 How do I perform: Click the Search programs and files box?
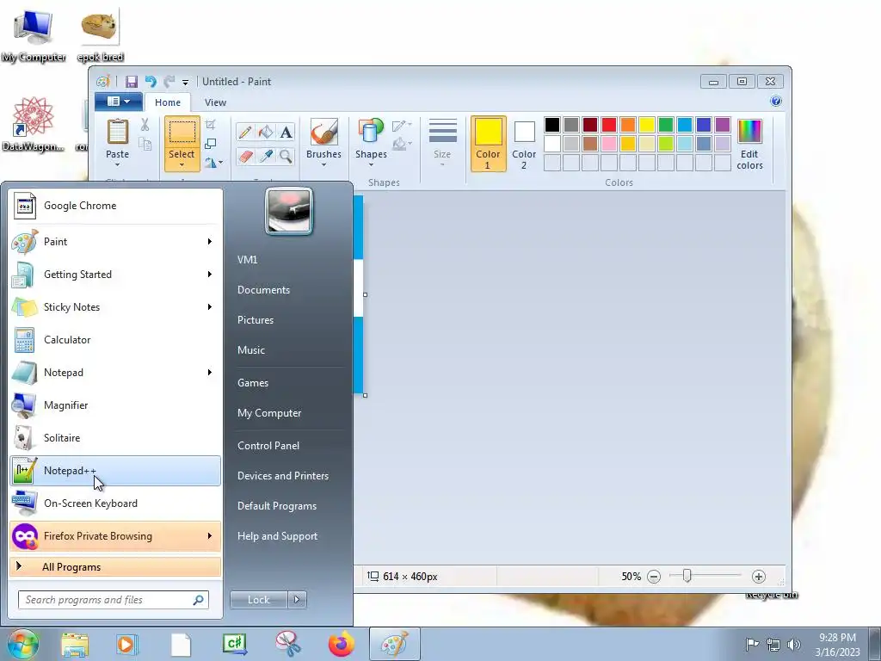[114, 600]
